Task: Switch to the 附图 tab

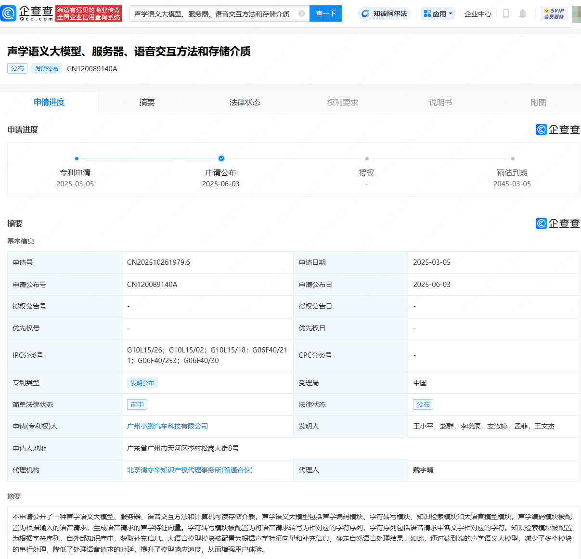Action: (x=538, y=102)
